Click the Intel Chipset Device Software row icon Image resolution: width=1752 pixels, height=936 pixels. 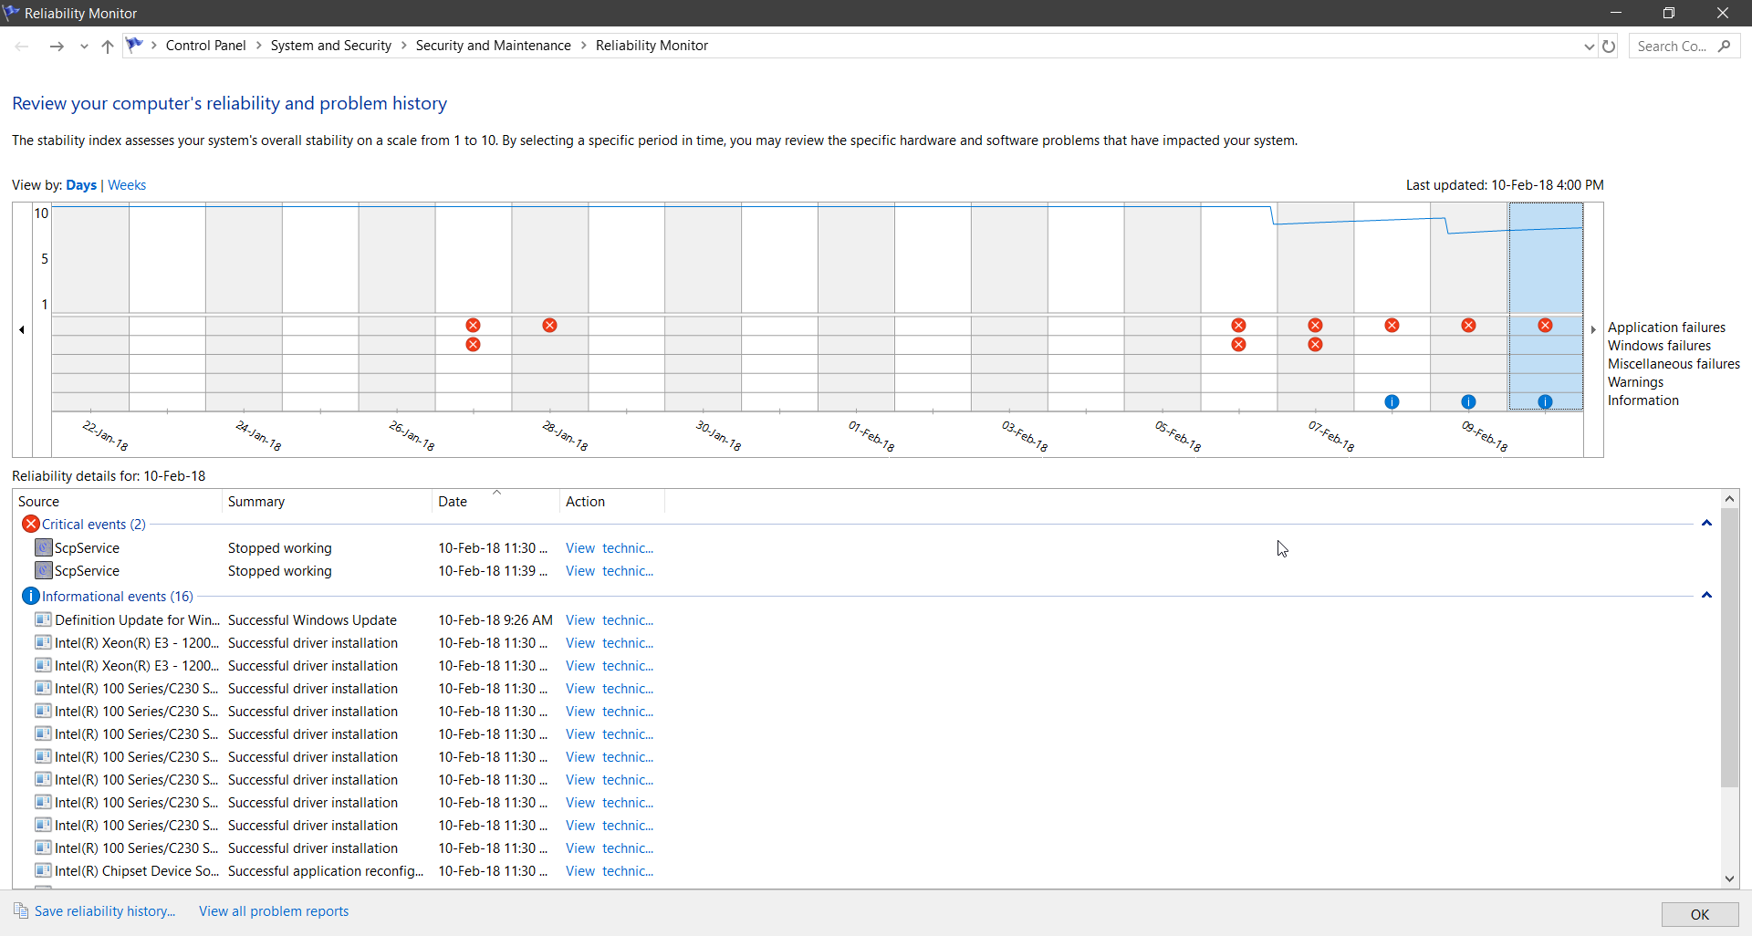point(43,870)
